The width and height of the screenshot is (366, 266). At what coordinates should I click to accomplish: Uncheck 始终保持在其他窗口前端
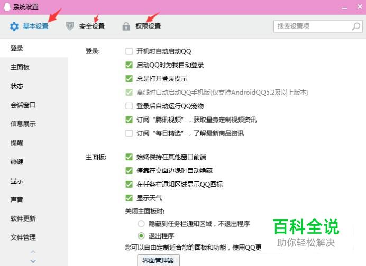129,157
